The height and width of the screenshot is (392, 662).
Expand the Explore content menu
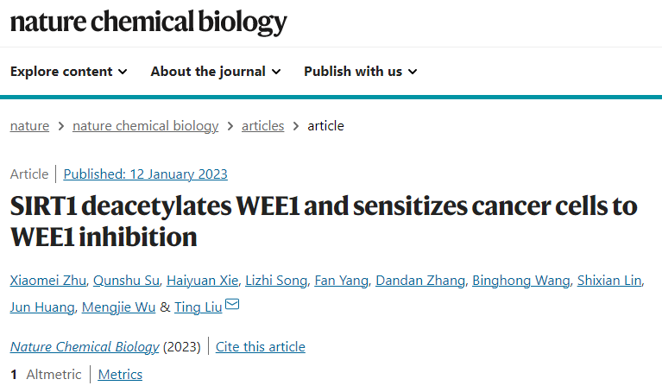[x=69, y=72]
